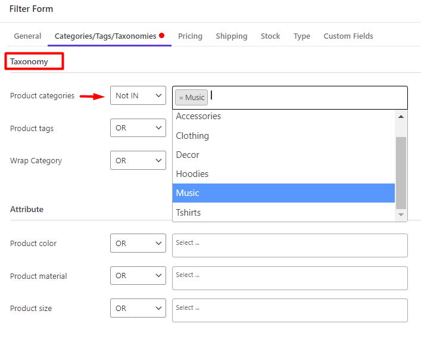Open the Product categories Not IN dropdown

coord(138,95)
